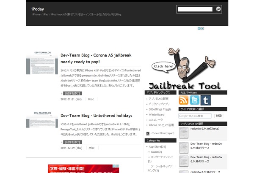Click thumbnail beside redsn0w 0.9.10 beta3

(184, 133)
